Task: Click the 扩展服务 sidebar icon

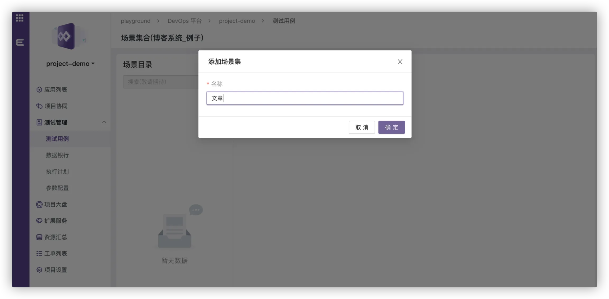Action: pos(39,221)
